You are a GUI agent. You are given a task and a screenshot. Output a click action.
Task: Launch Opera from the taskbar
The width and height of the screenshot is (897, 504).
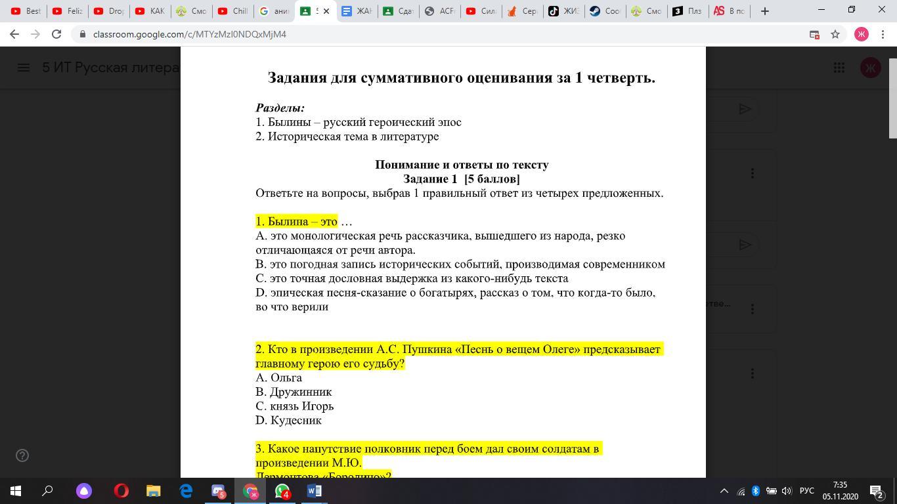(121, 491)
